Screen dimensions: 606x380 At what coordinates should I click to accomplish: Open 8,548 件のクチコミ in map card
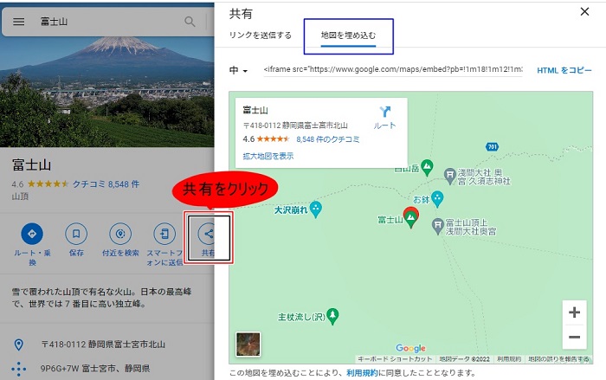328,139
